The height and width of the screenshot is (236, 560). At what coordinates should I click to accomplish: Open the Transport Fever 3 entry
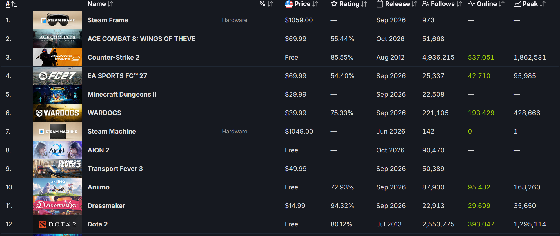[115, 169]
